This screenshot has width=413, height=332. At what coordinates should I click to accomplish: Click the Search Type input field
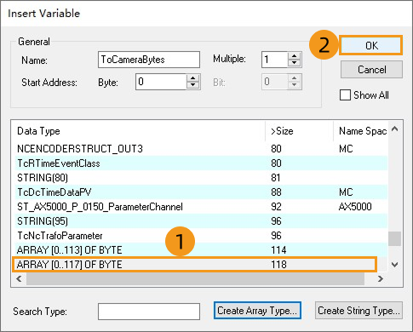[x=149, y=312]
